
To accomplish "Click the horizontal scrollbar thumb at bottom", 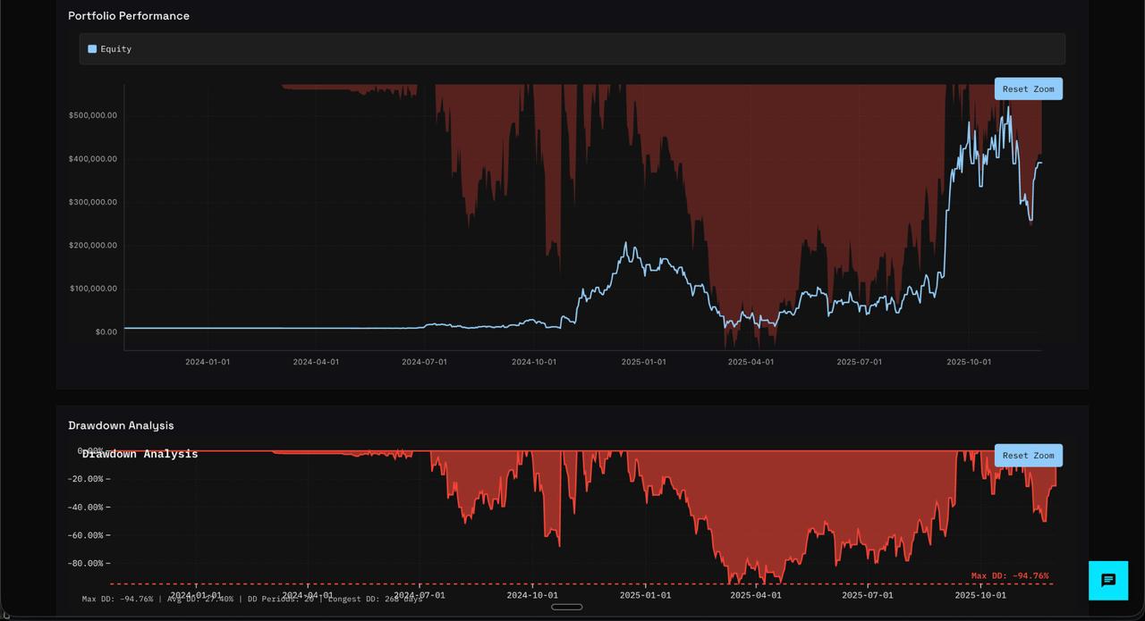I will pyautogui.click(x=567, y=606).
